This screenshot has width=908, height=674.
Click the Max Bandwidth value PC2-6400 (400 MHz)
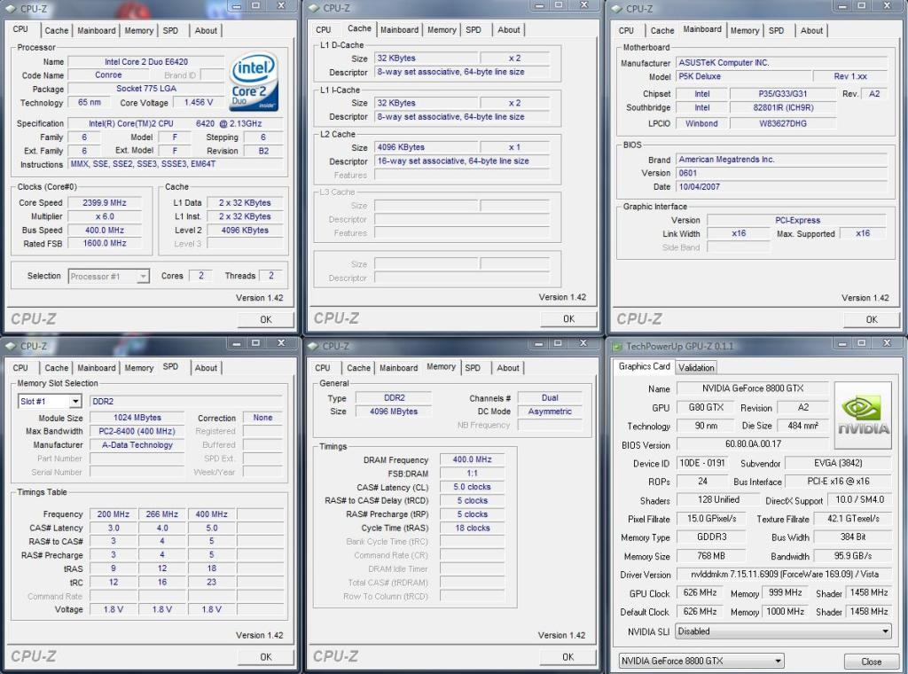pyautogui.click(x=137, y=431)
